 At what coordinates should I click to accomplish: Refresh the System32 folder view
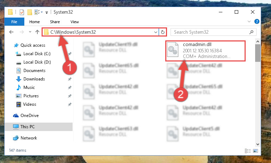pyautogui.click(x=162, y=32)
